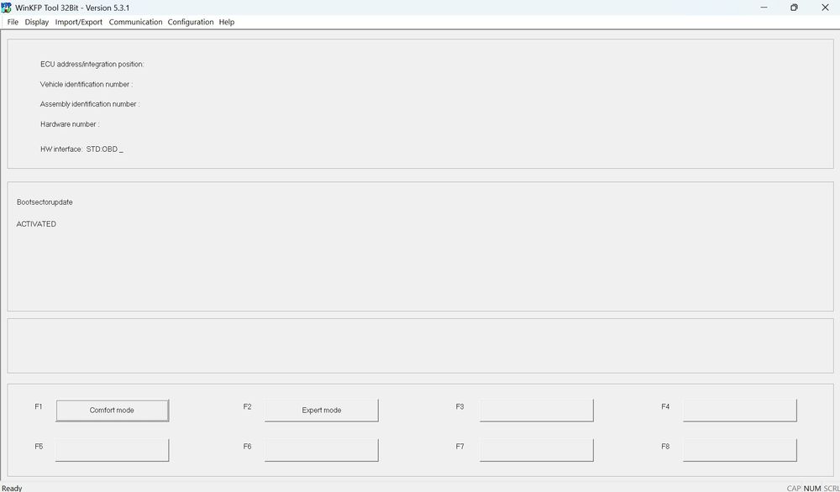This screenshot has width=840, height=492.
Task: Minimize the WinKFP window
Action: (764, 8)
